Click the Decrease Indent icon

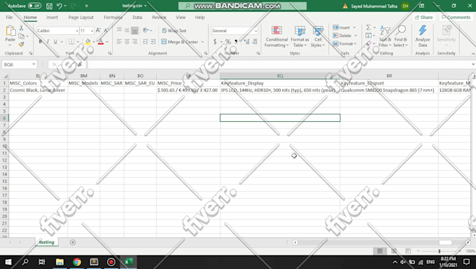146,41
